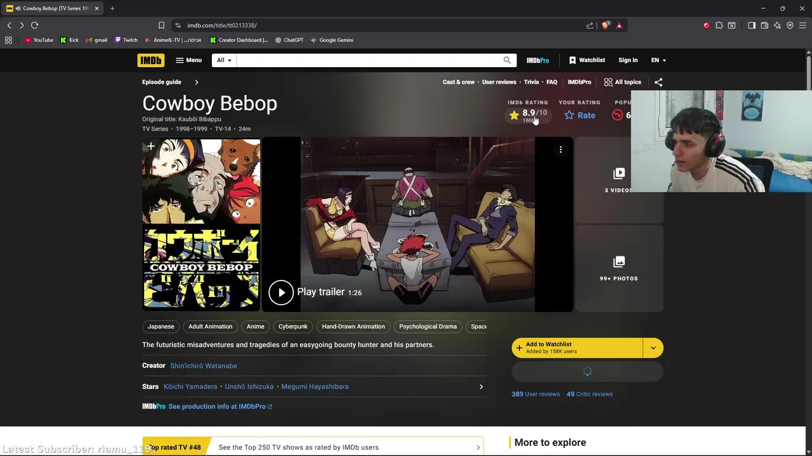Viewport: 812px width, 456px height.
Task: Open User reviews link in top bar
Action: coord(499,82)
